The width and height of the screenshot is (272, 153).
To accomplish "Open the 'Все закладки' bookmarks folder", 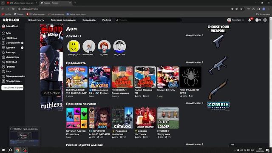I will 263,14.
